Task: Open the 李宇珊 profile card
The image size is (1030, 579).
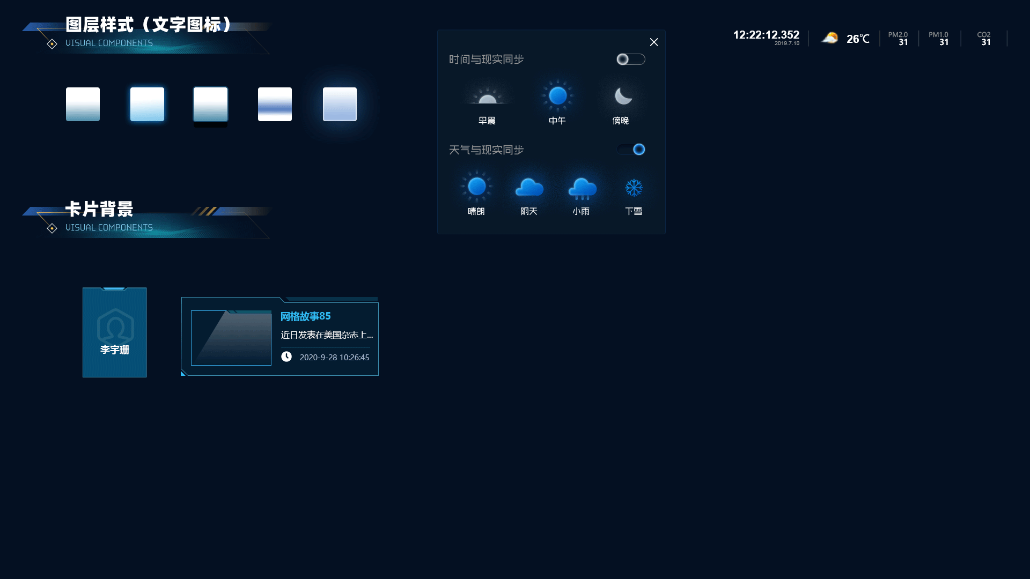Action: coord(114,332)
